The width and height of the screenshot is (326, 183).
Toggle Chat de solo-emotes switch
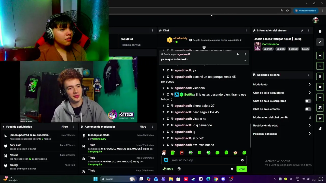coord(308,109)
